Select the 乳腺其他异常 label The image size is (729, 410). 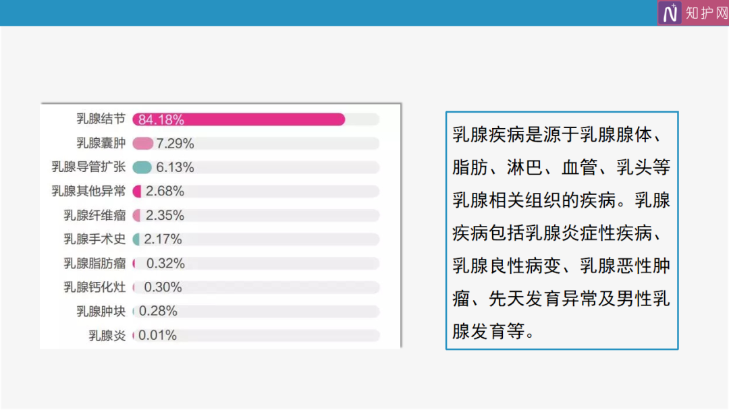[89, 192]
